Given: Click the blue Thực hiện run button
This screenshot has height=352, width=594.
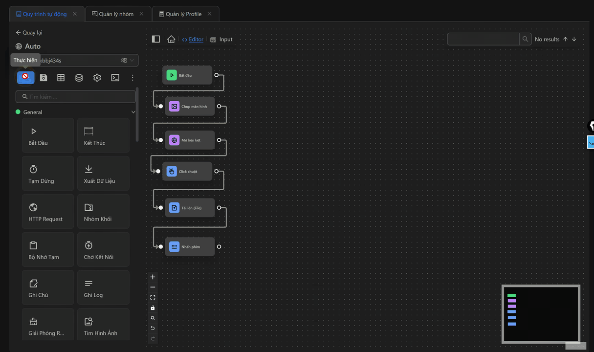Looking at the screenshot, I should [x=26, y=77].
